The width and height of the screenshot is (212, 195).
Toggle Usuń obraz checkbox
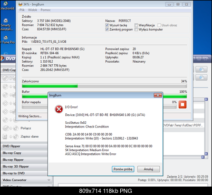click(159, 25)
